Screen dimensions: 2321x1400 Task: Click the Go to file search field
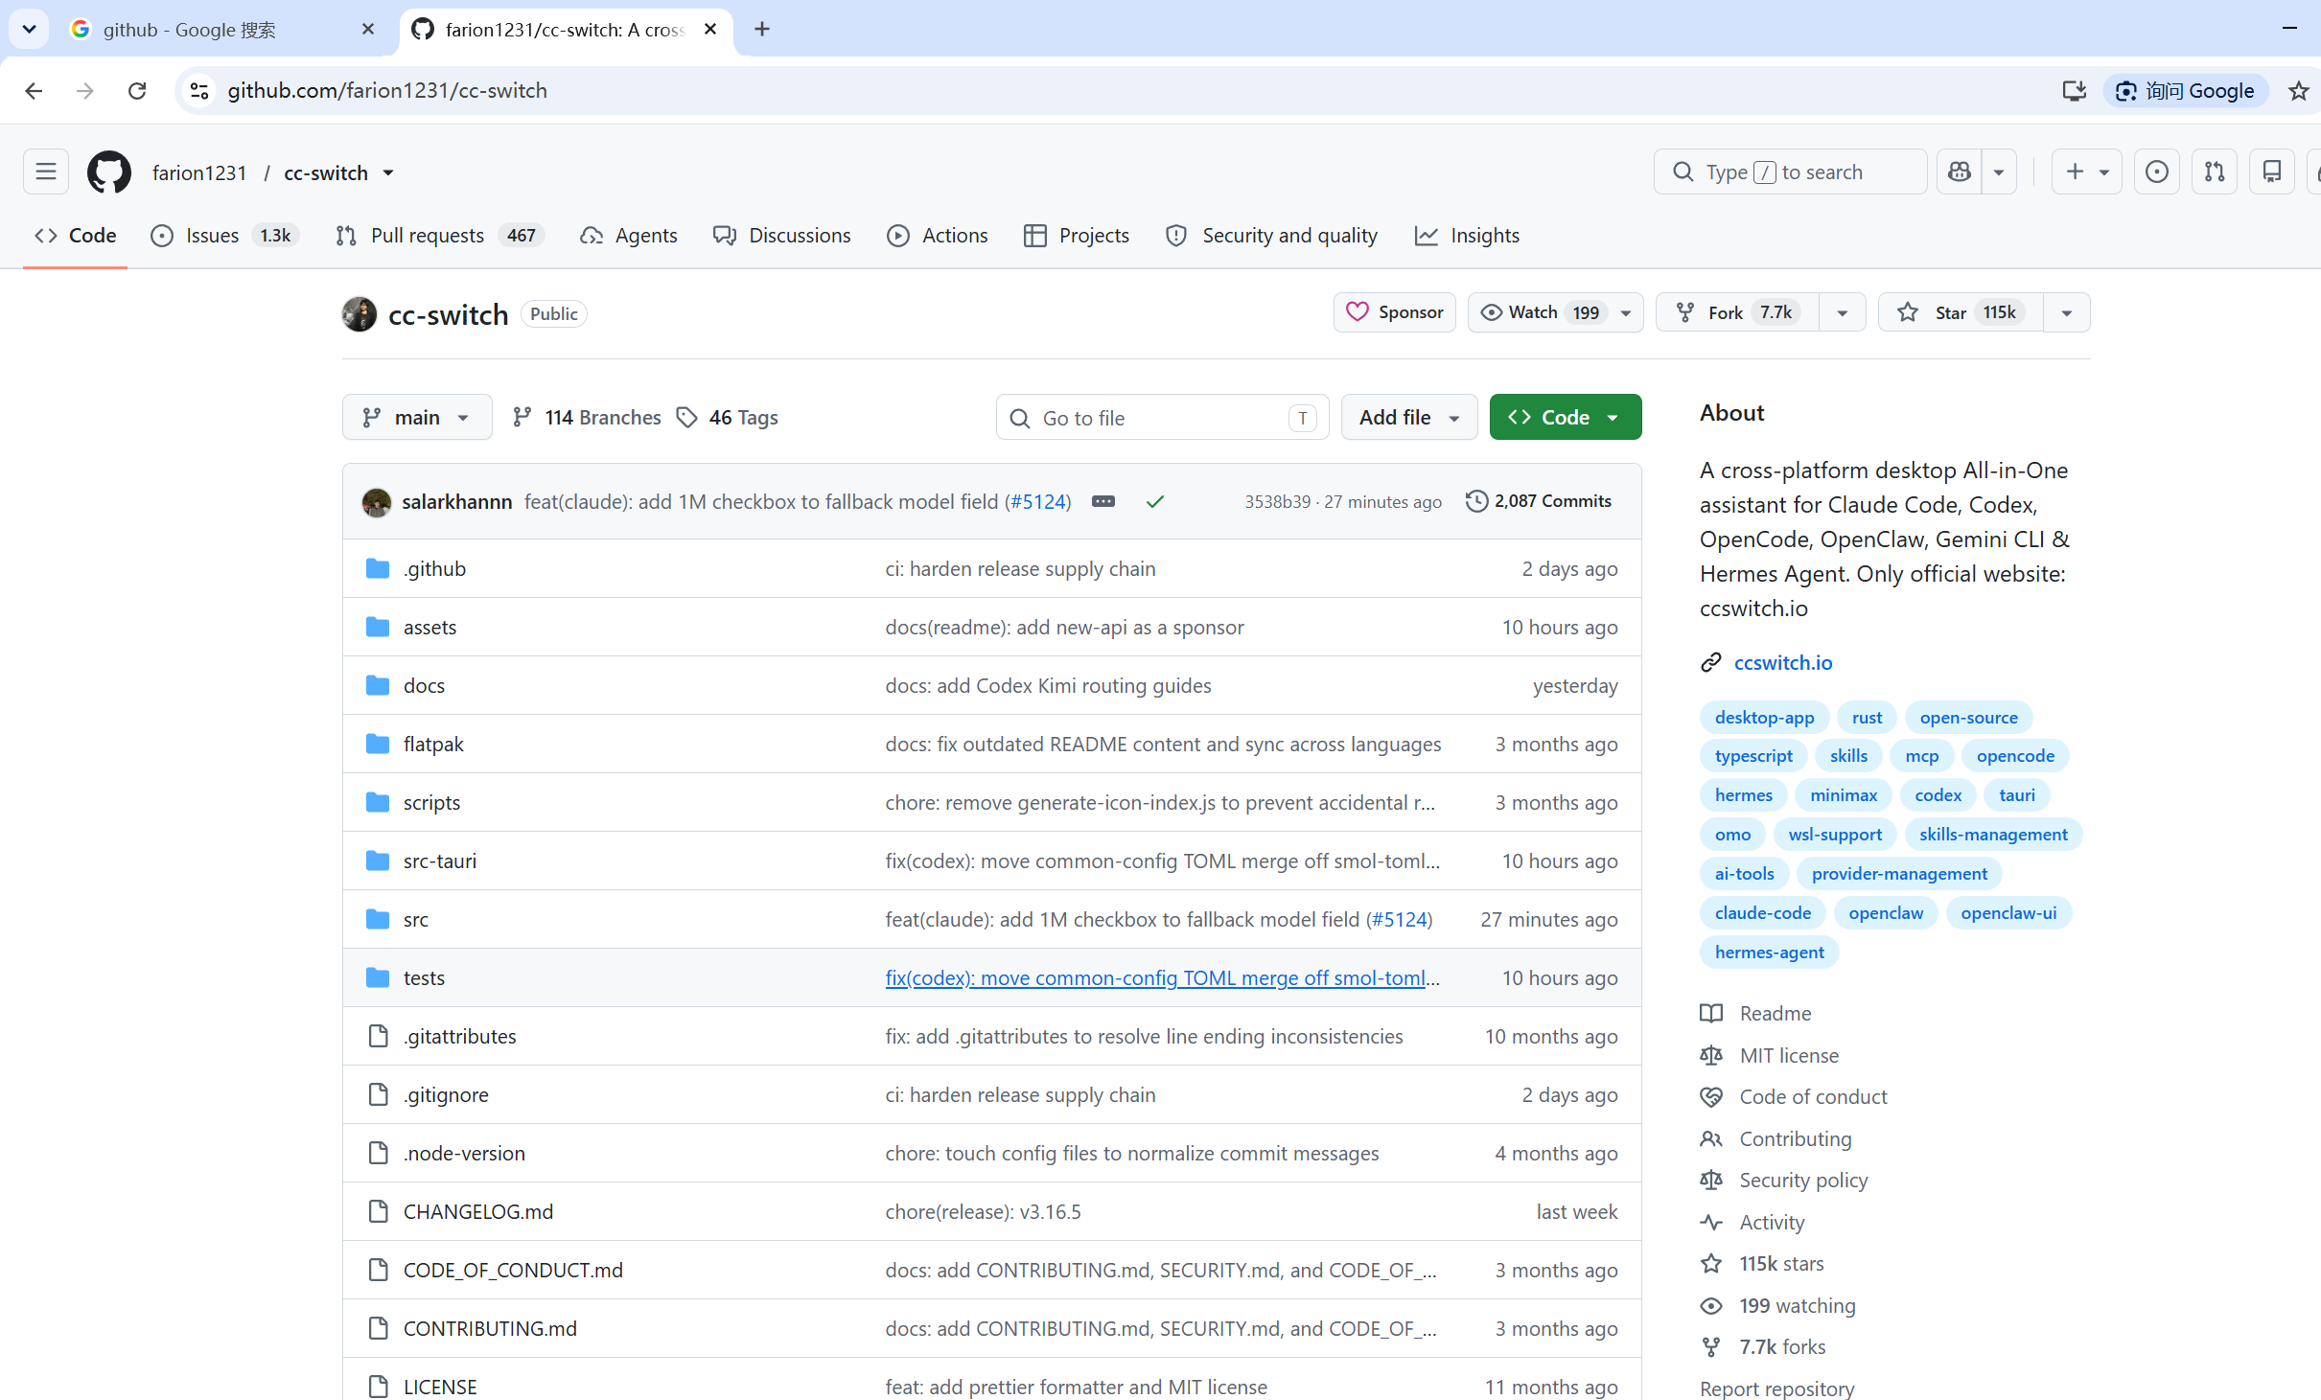tap(1163, 418)
